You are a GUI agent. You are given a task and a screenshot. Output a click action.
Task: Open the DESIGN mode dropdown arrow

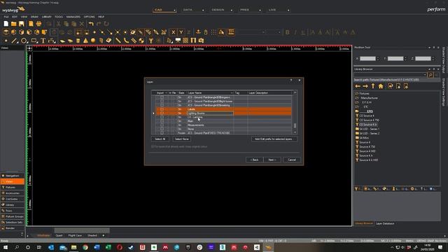[232, 10]
